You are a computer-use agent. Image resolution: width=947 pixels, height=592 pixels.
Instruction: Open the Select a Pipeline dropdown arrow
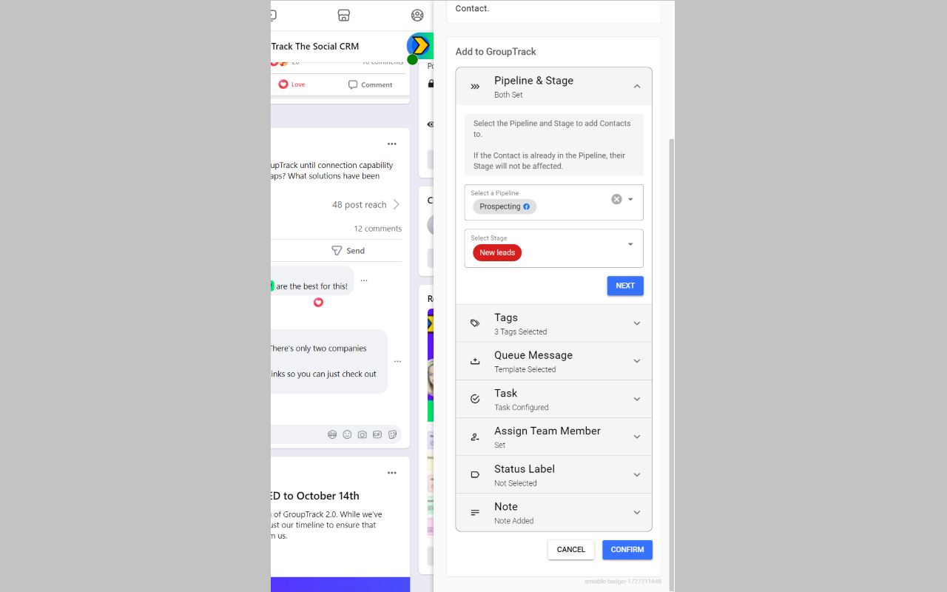pos(631,199)
